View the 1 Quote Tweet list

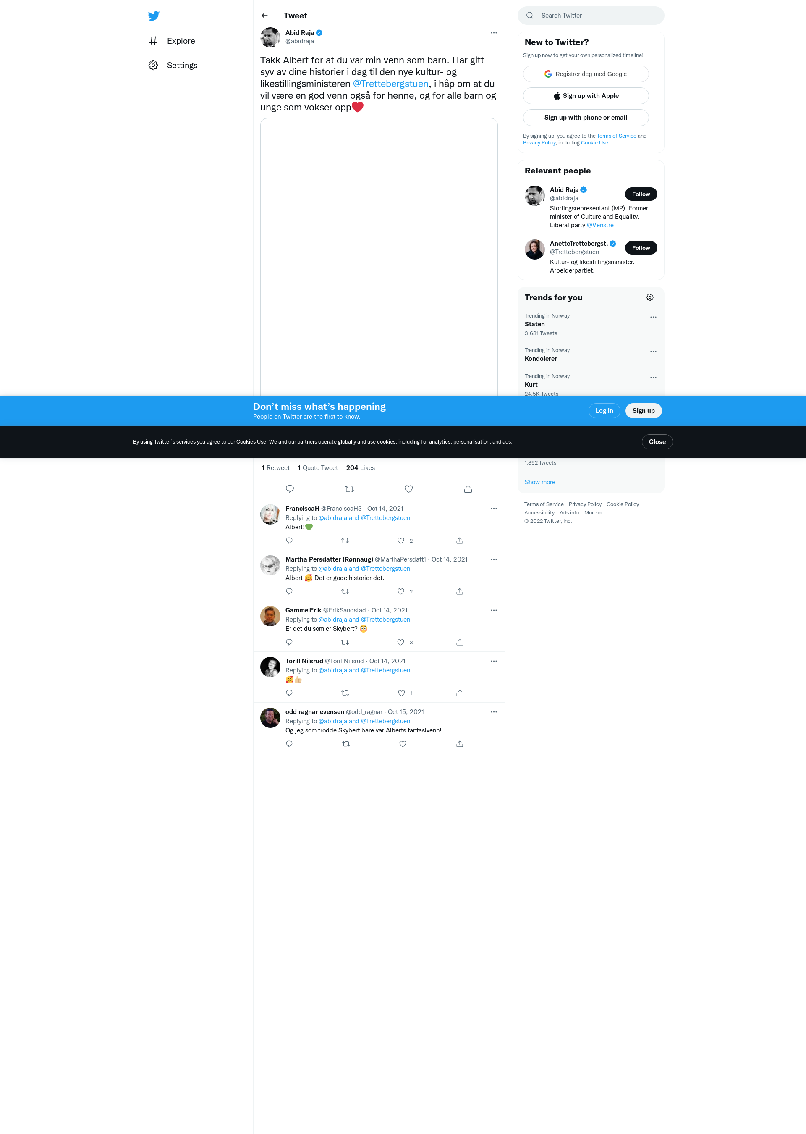coord(318,468)
